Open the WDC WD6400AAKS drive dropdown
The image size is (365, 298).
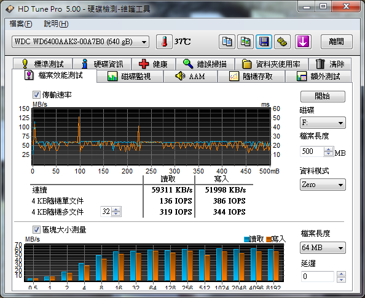[80, 42]
